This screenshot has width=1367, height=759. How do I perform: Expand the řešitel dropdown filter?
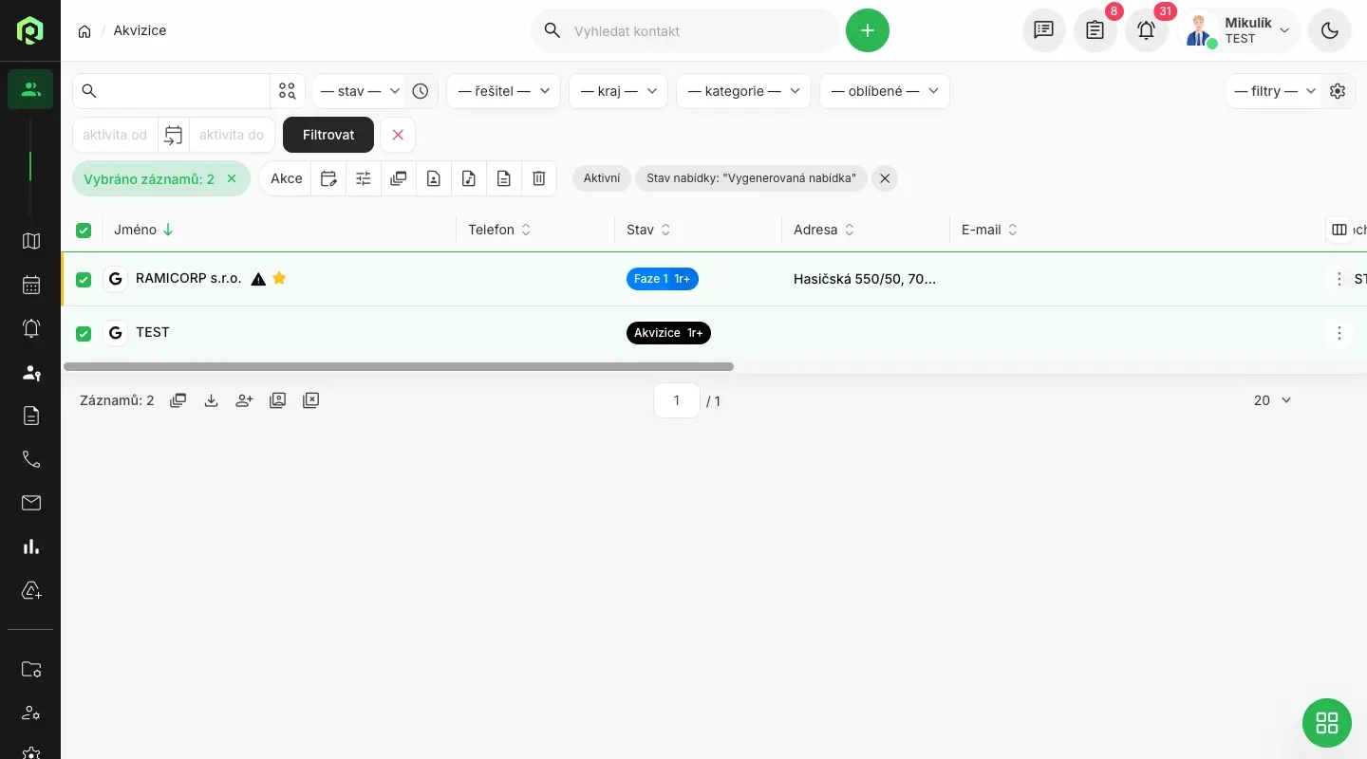503,91
